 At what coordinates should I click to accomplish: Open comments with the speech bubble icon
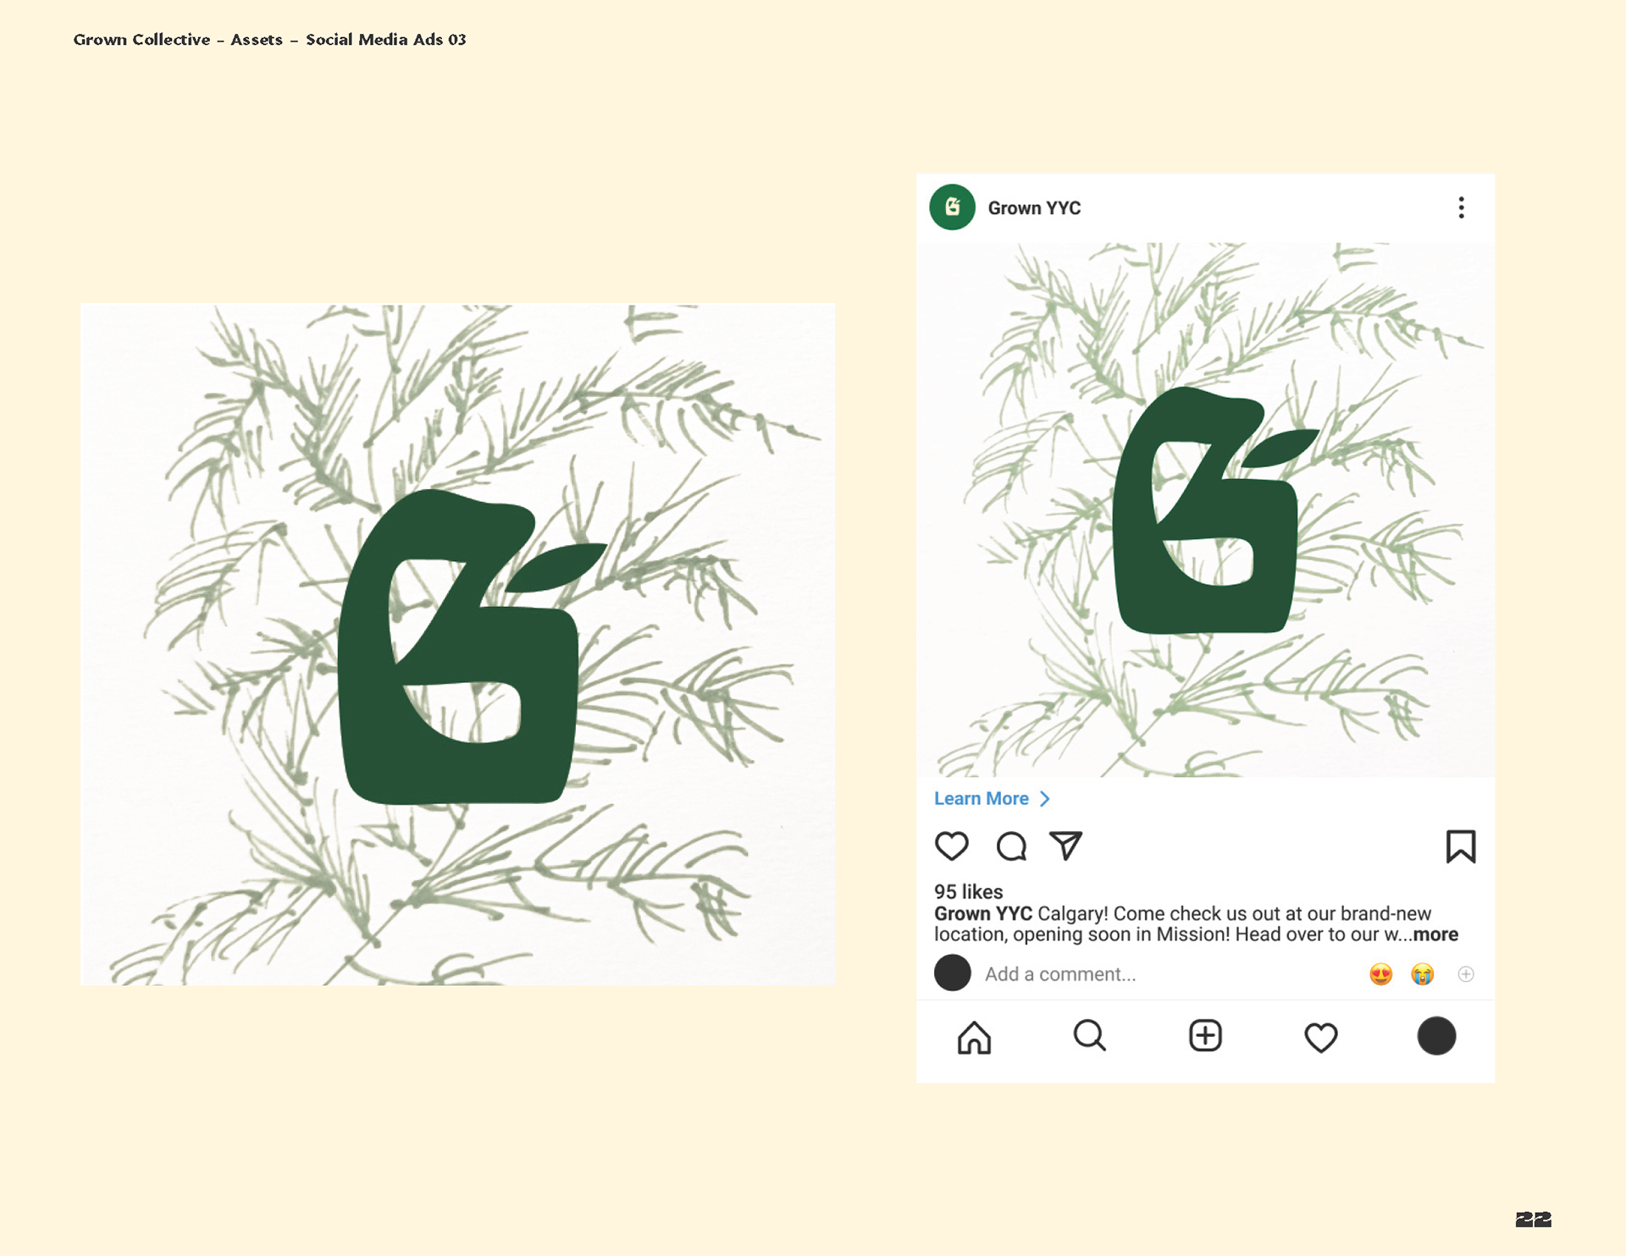[1011, 846]
